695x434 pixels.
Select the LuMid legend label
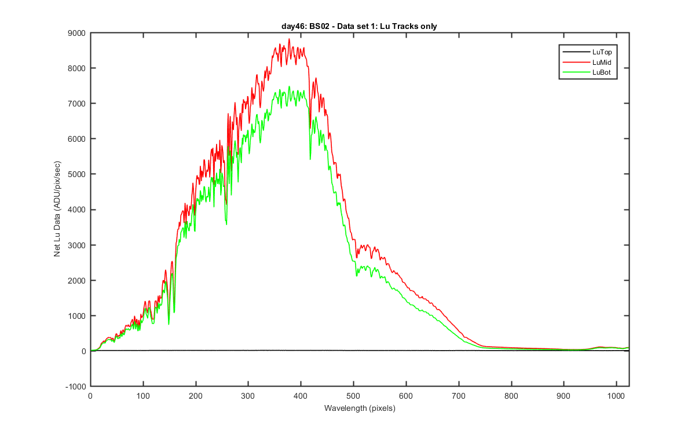602,63
